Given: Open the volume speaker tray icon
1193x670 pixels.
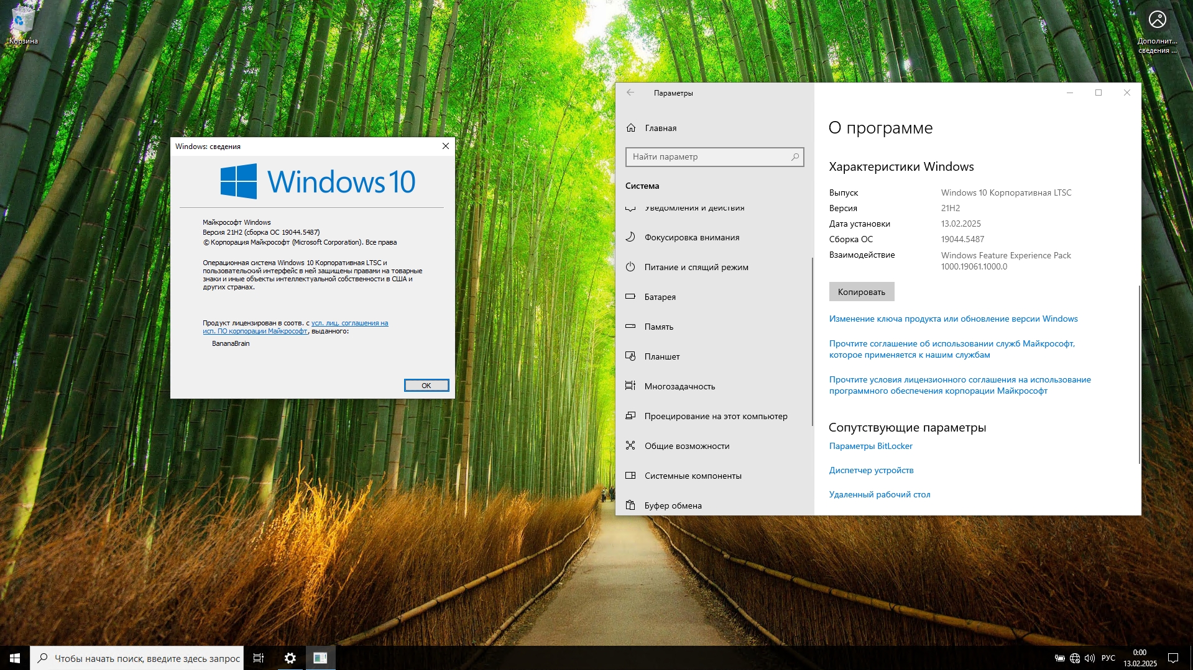Looking at the screenshot, I should pos(1090,658).
